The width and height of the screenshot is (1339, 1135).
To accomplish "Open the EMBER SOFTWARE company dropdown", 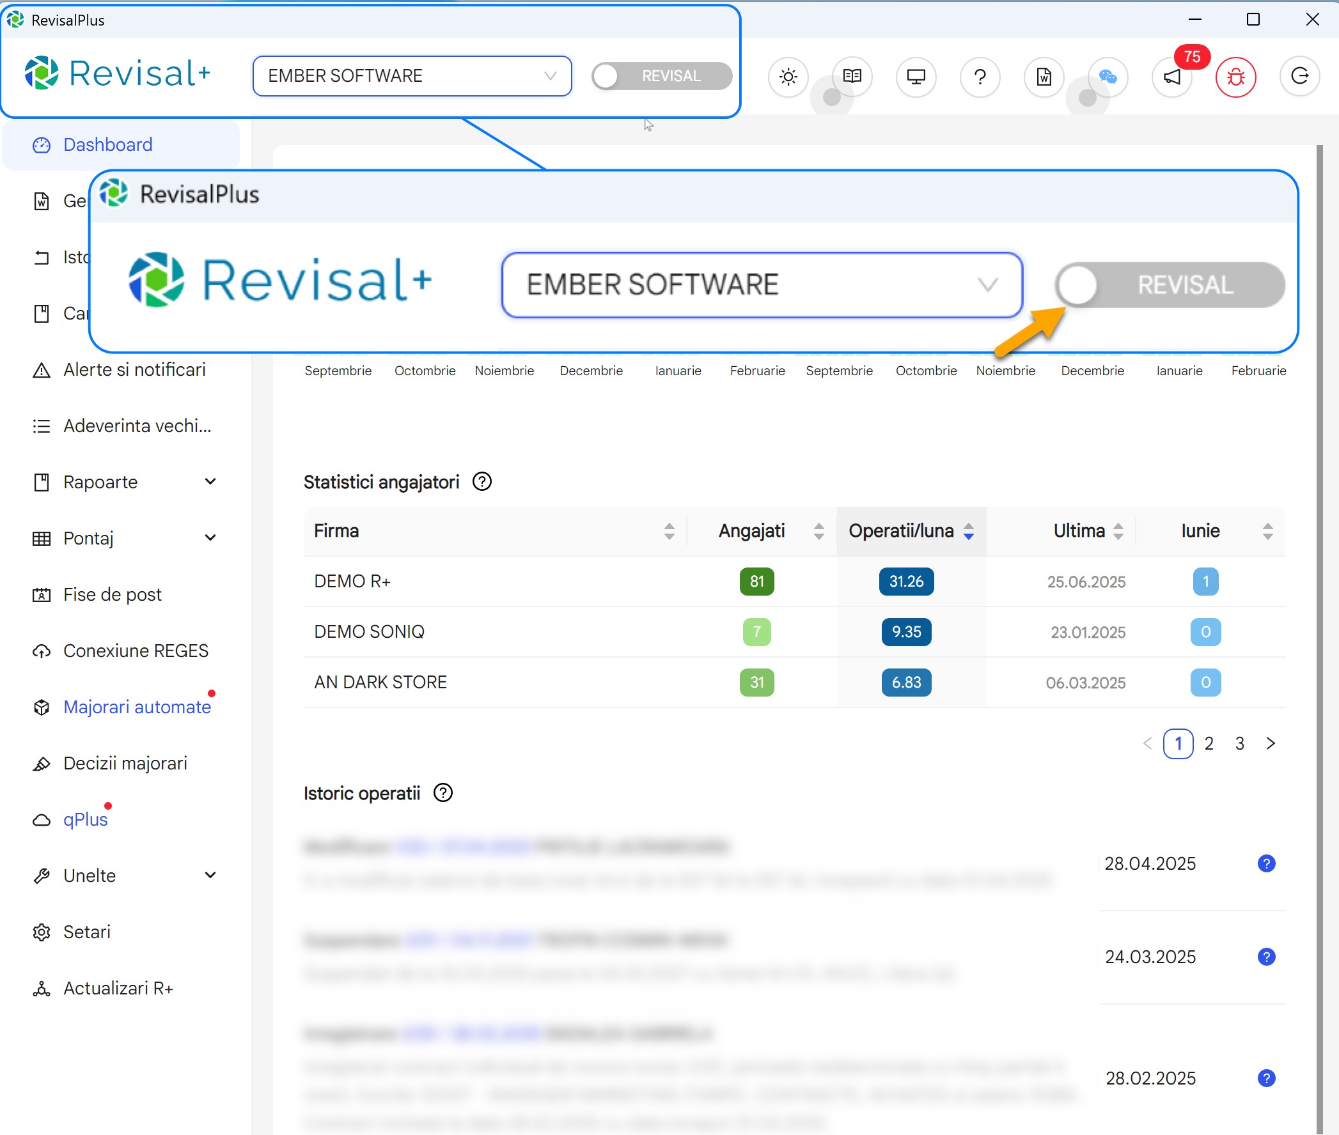I will pos(412,75).
